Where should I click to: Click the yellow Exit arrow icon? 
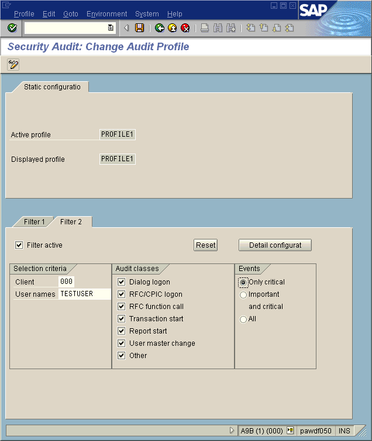pos(173,28)
